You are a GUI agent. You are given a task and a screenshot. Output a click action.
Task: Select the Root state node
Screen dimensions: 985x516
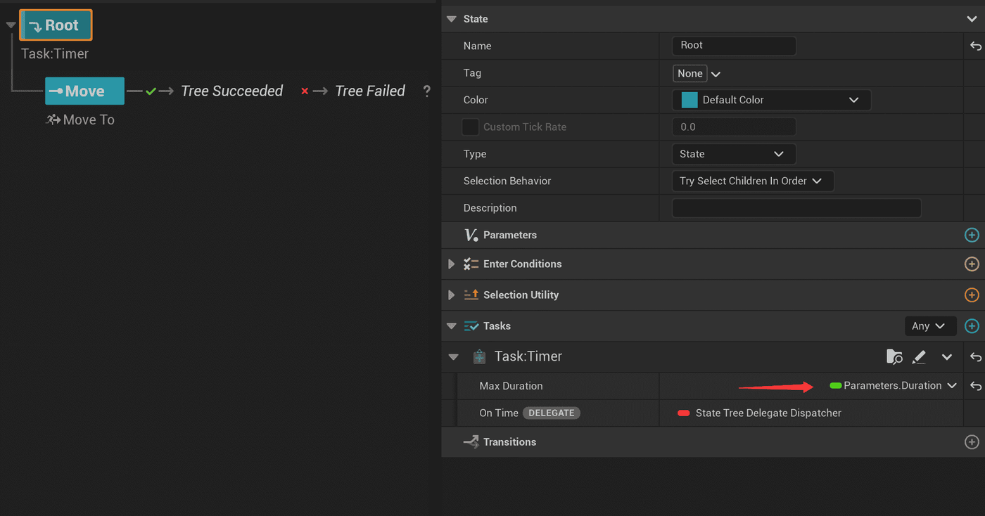[x=56, y=25]
